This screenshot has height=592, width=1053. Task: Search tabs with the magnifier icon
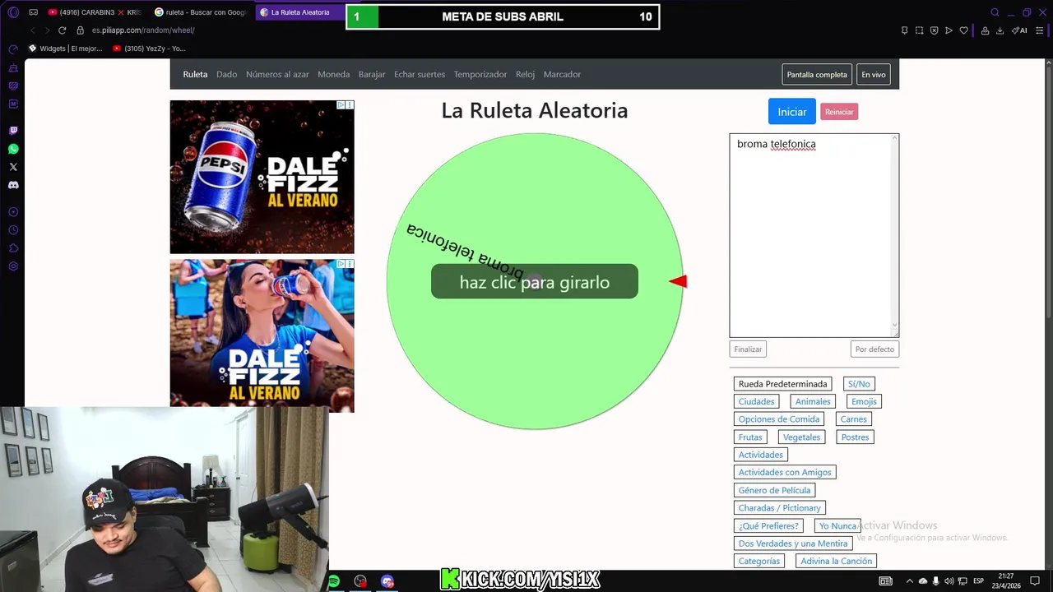point(995,12)
